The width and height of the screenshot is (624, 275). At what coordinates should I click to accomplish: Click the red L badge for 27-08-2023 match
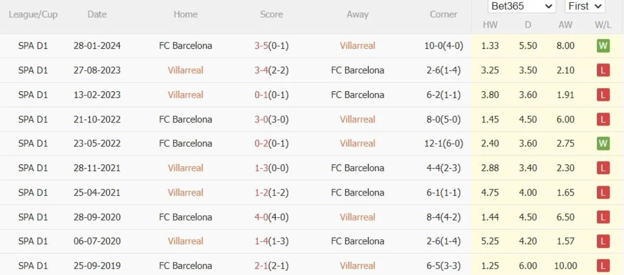pyautogui.click(x=603, y=70)
